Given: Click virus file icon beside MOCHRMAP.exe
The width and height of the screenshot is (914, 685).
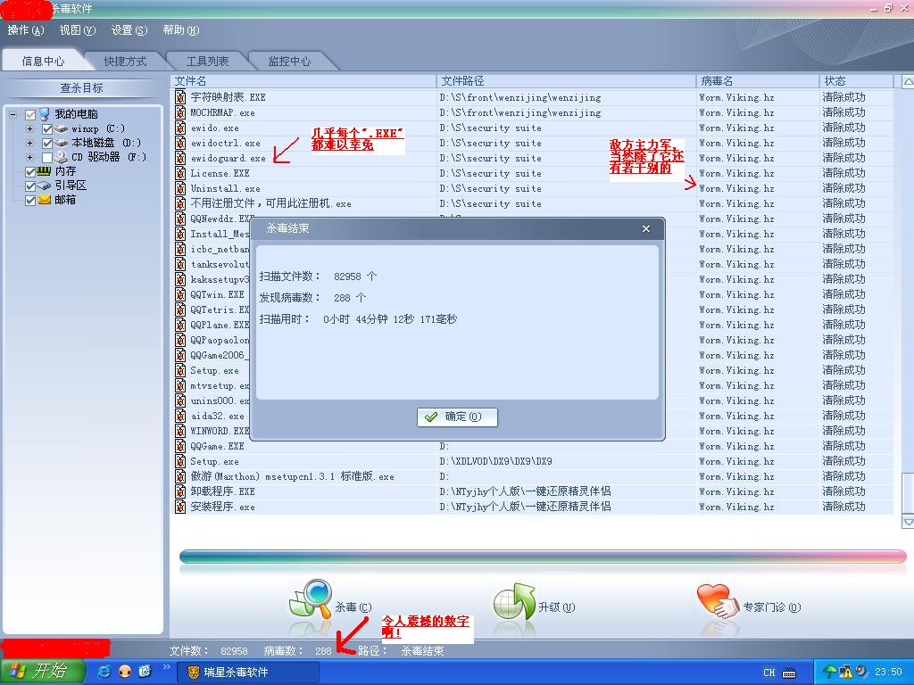Looking at the screenshot, I should tap(180, 112).
